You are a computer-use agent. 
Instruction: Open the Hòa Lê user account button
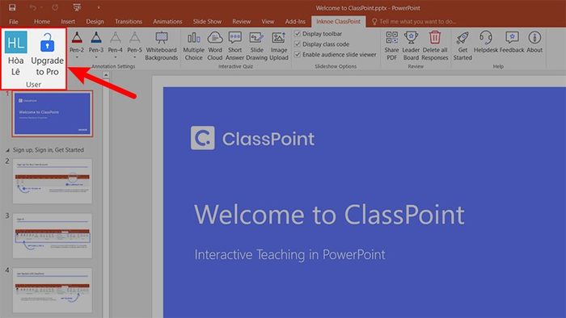click(15, 54)
